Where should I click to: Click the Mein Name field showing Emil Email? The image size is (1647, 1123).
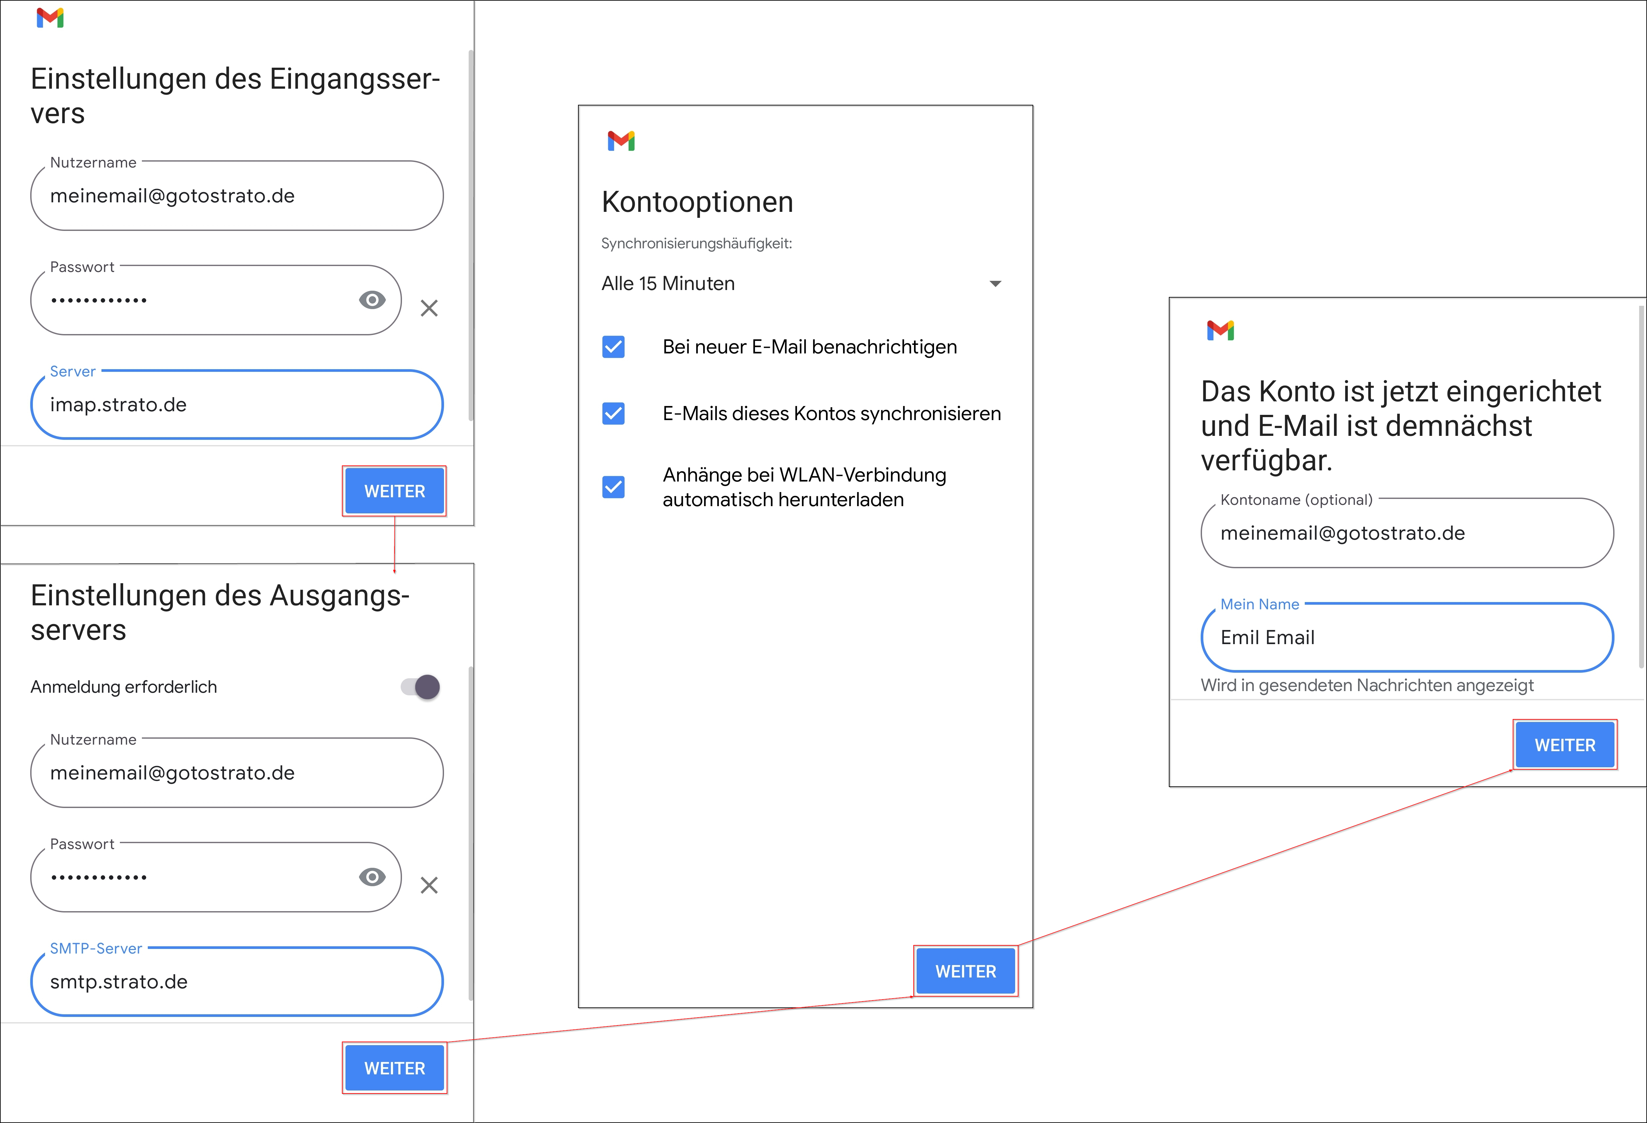(1406, 637)
